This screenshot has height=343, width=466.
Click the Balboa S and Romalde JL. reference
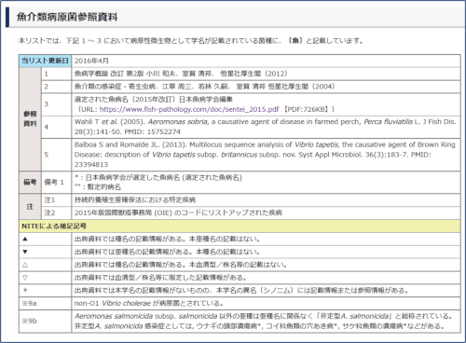pyautogui.click(x=265, y=155)
